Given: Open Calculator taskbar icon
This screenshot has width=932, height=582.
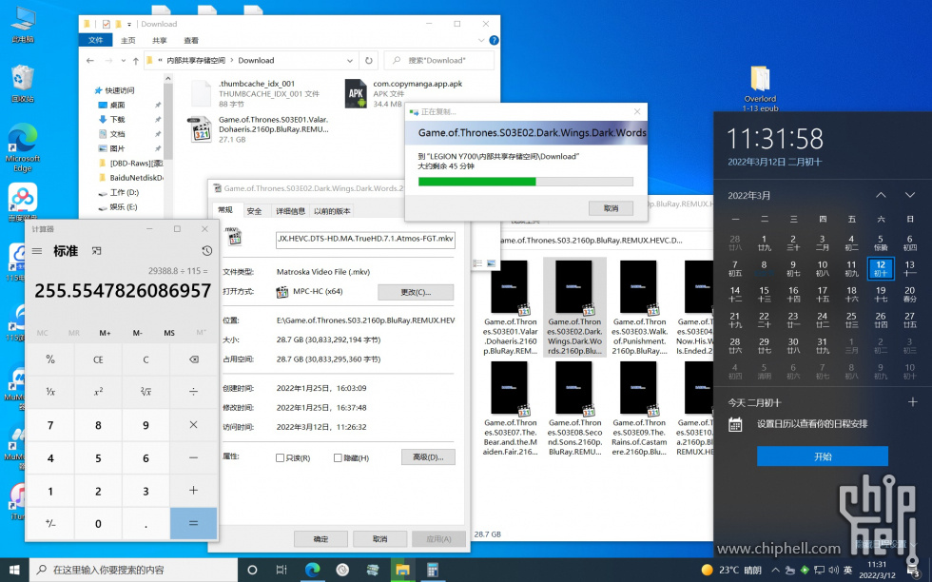Looking at the screenshot, I should [x=433, y=570].
